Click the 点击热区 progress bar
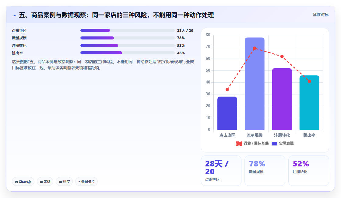 (128, 30)
